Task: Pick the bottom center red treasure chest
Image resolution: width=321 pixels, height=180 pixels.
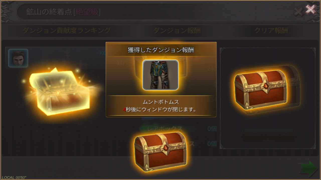Action: [x=160, y=151]
